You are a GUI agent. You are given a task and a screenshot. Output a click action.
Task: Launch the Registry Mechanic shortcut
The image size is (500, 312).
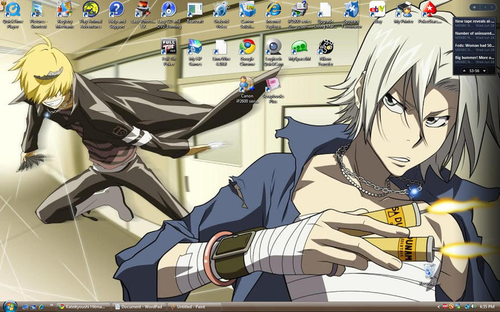(65, 15)
